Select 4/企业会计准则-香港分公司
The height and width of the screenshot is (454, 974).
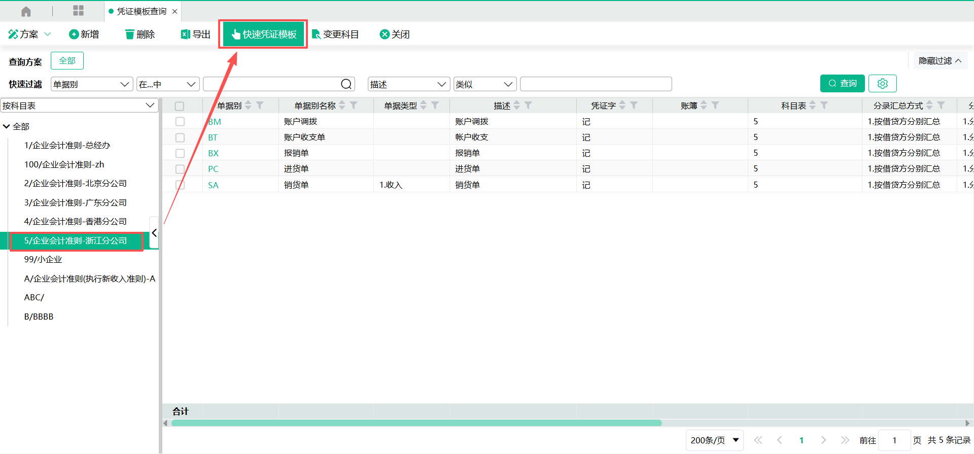click(x=75, y=221)
